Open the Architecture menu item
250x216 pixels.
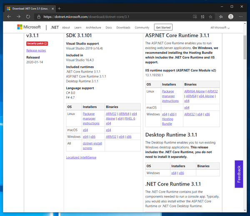(93, 28)
